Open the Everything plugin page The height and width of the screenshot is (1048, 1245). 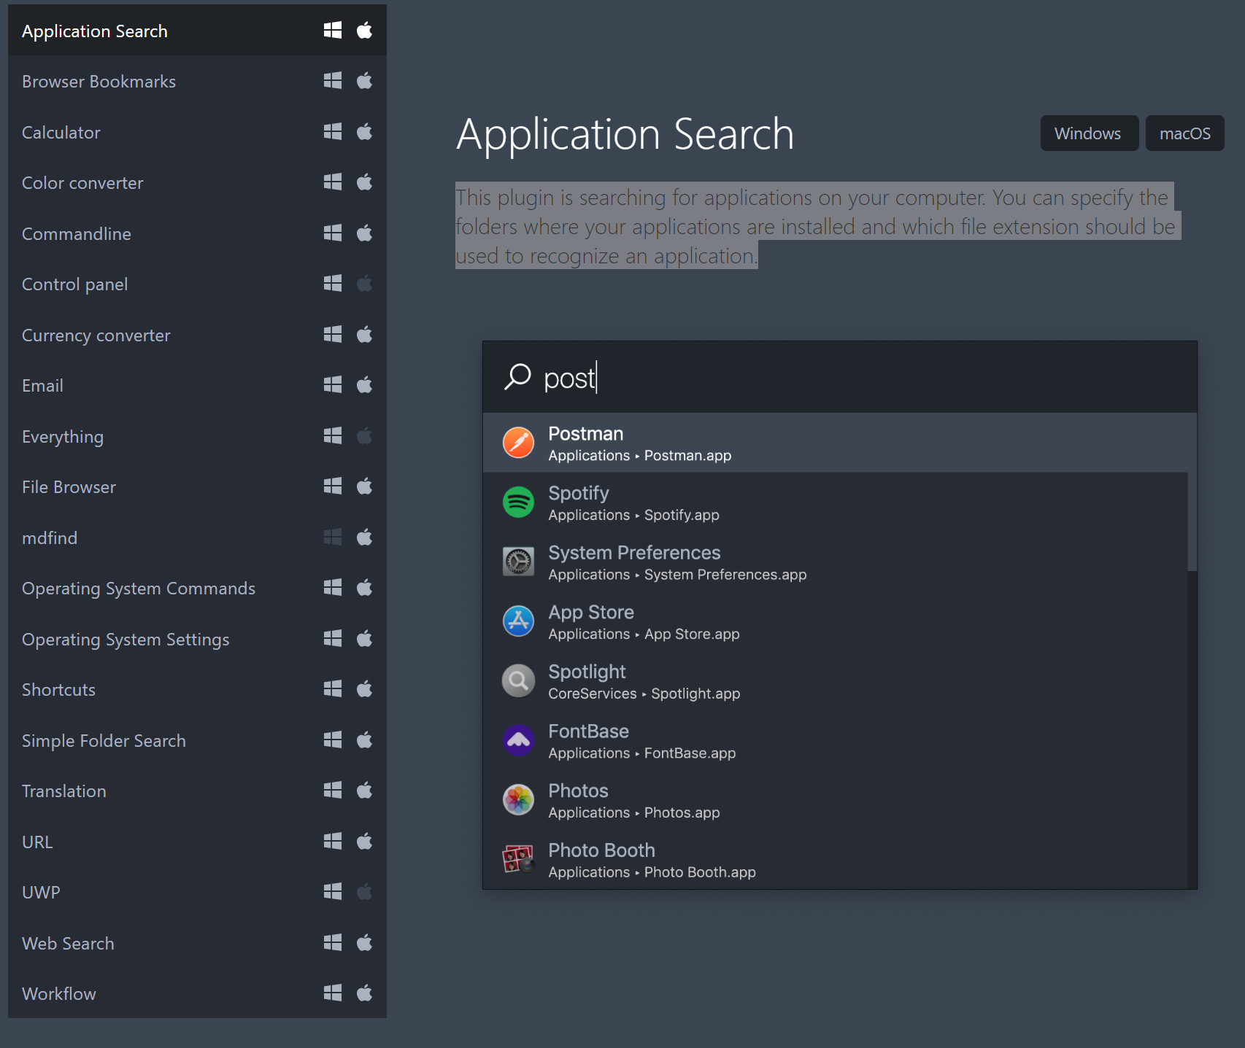[197, 436]
